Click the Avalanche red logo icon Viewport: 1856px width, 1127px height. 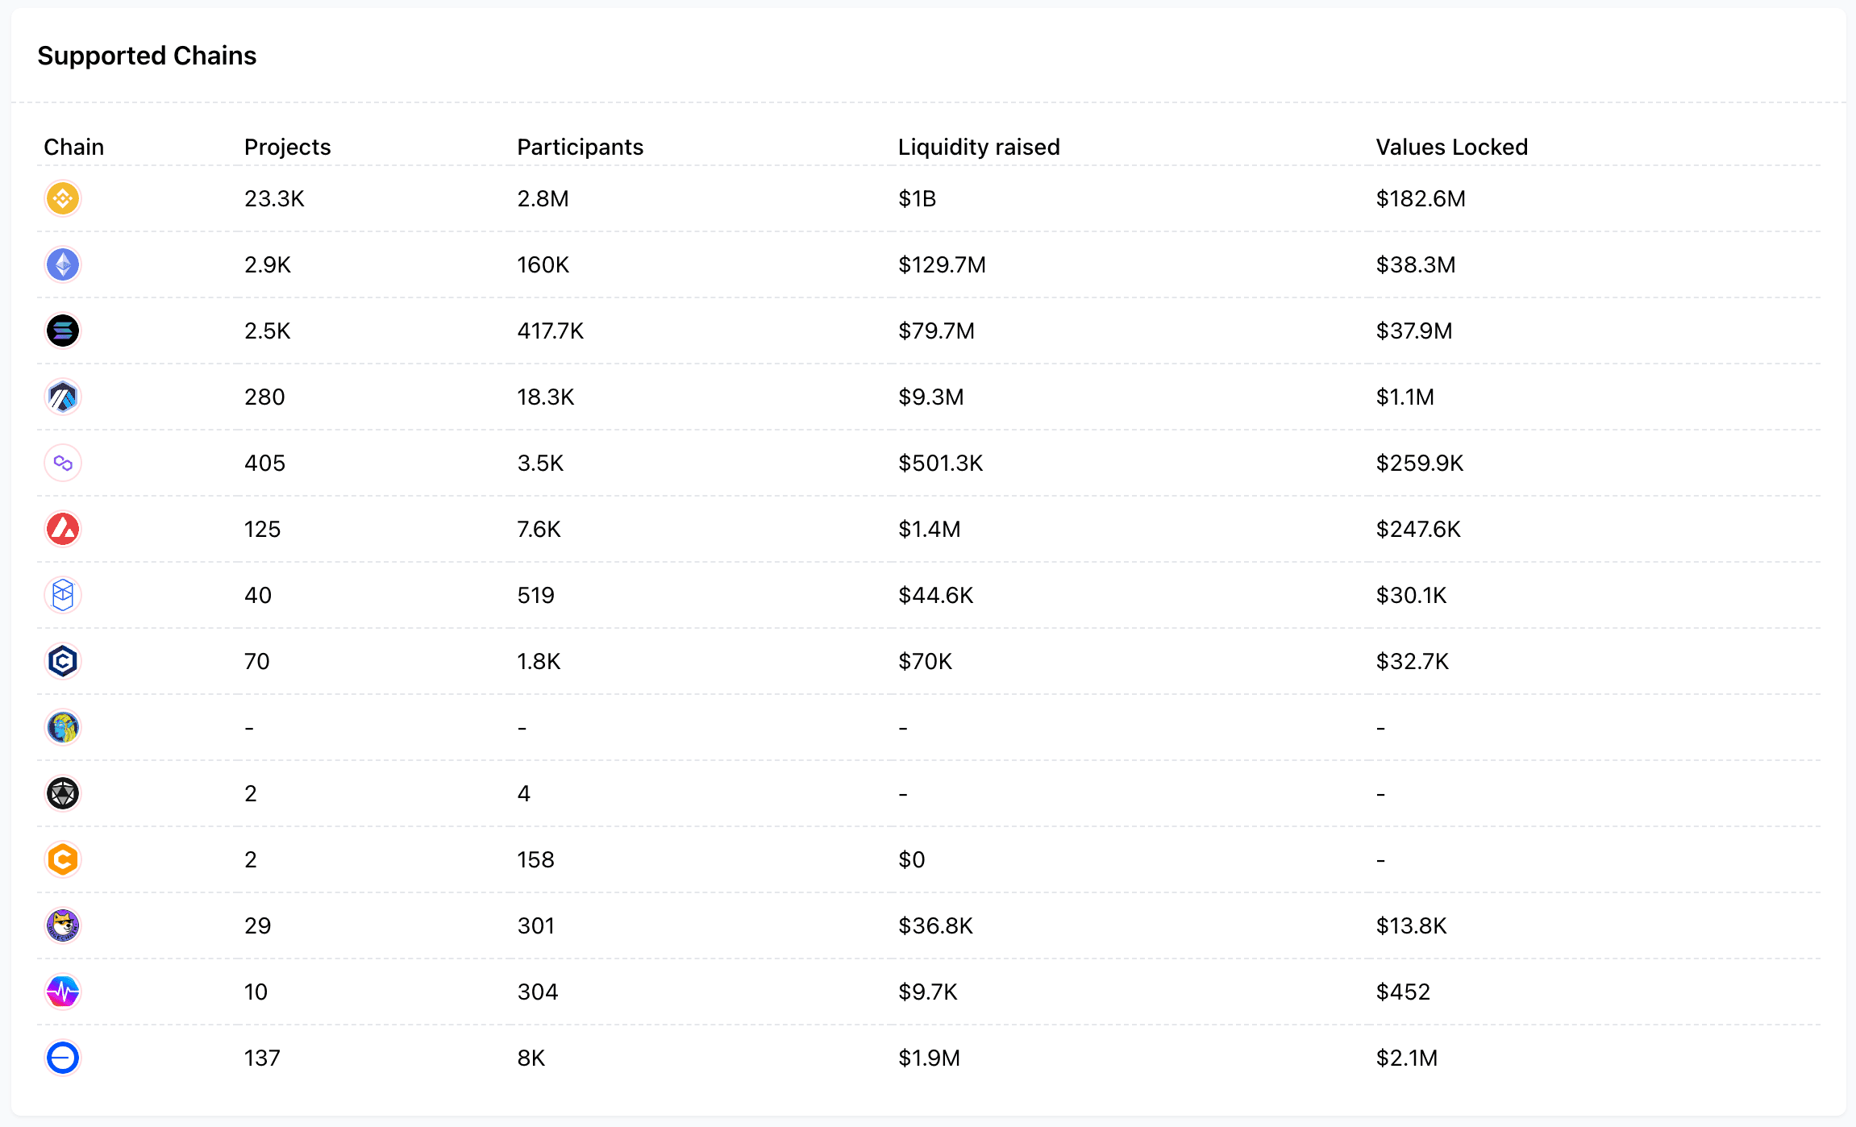[63, 529]
